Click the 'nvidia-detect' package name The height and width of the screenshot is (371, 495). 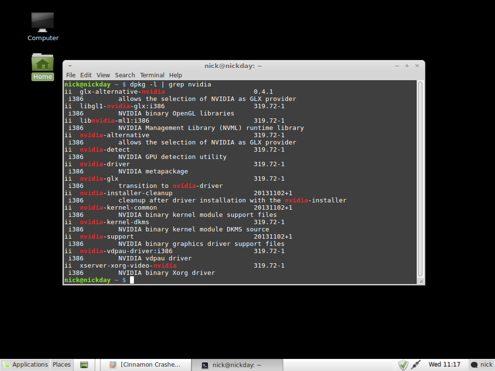105,150
